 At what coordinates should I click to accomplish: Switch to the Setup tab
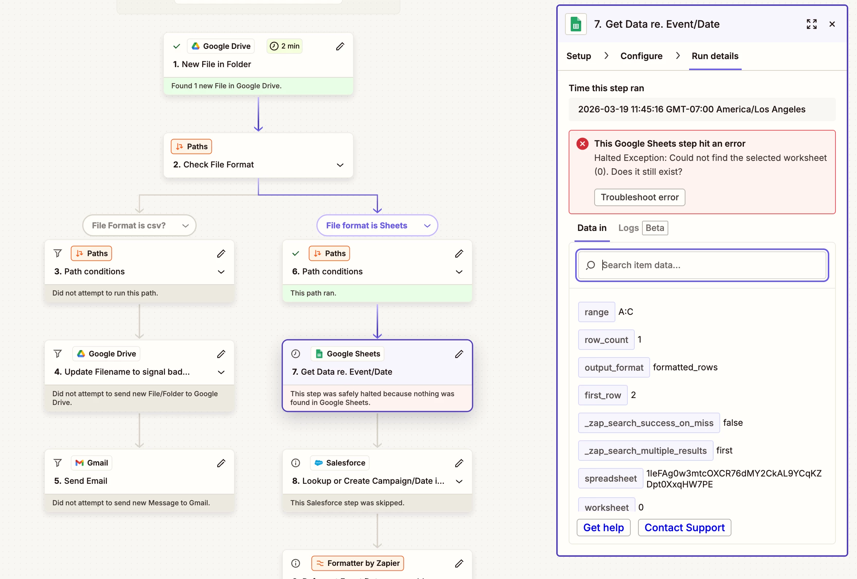click(x=578, y=56)
